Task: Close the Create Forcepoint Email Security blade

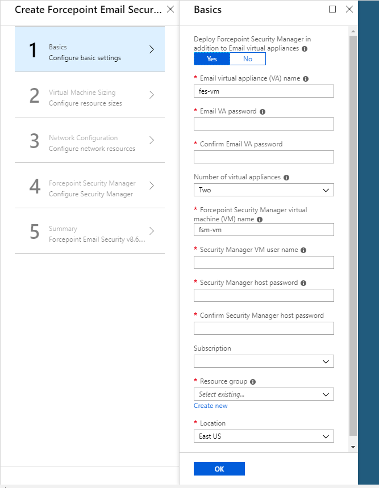Action: (170, 9)
